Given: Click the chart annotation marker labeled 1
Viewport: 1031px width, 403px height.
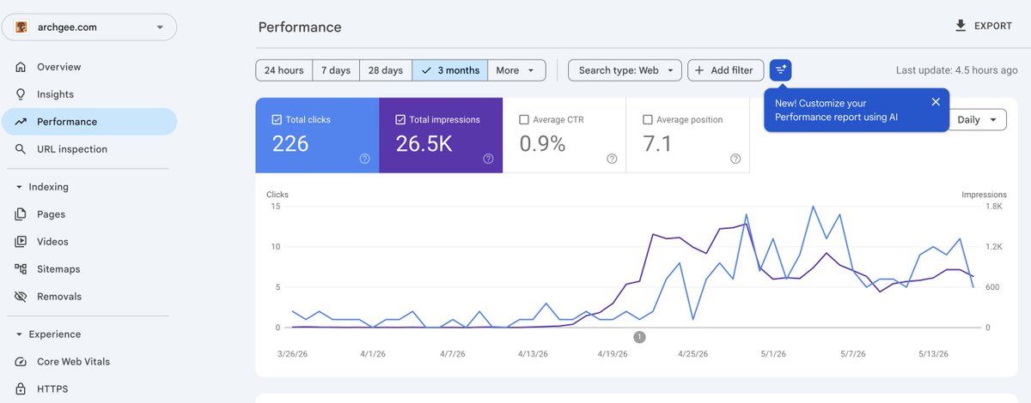Looking at the screenshot, I should pyautogui.click(x=639, y=337).
